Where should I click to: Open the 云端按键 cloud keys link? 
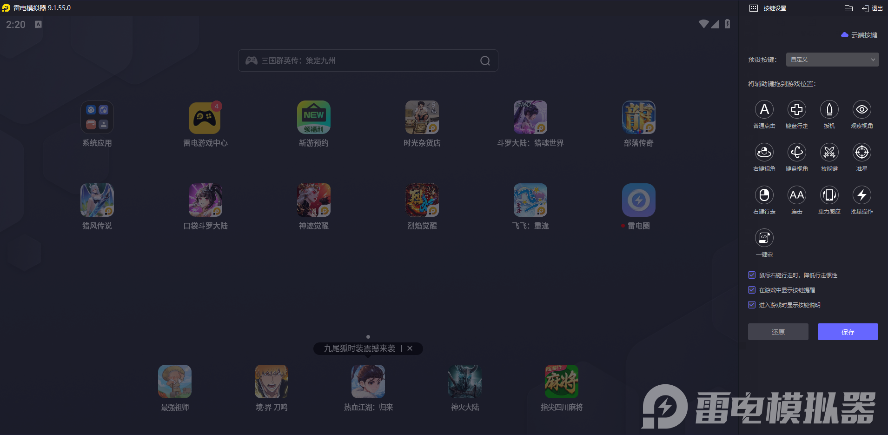[859, 35]
